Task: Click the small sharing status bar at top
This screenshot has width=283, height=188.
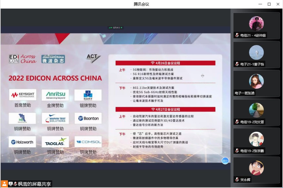Action: pos(116,27)
